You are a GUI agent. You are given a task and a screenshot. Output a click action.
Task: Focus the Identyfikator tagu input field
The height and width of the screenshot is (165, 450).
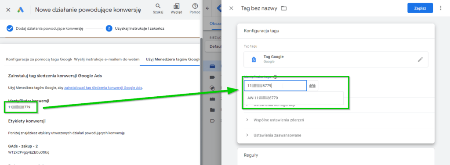click(275, 86)
